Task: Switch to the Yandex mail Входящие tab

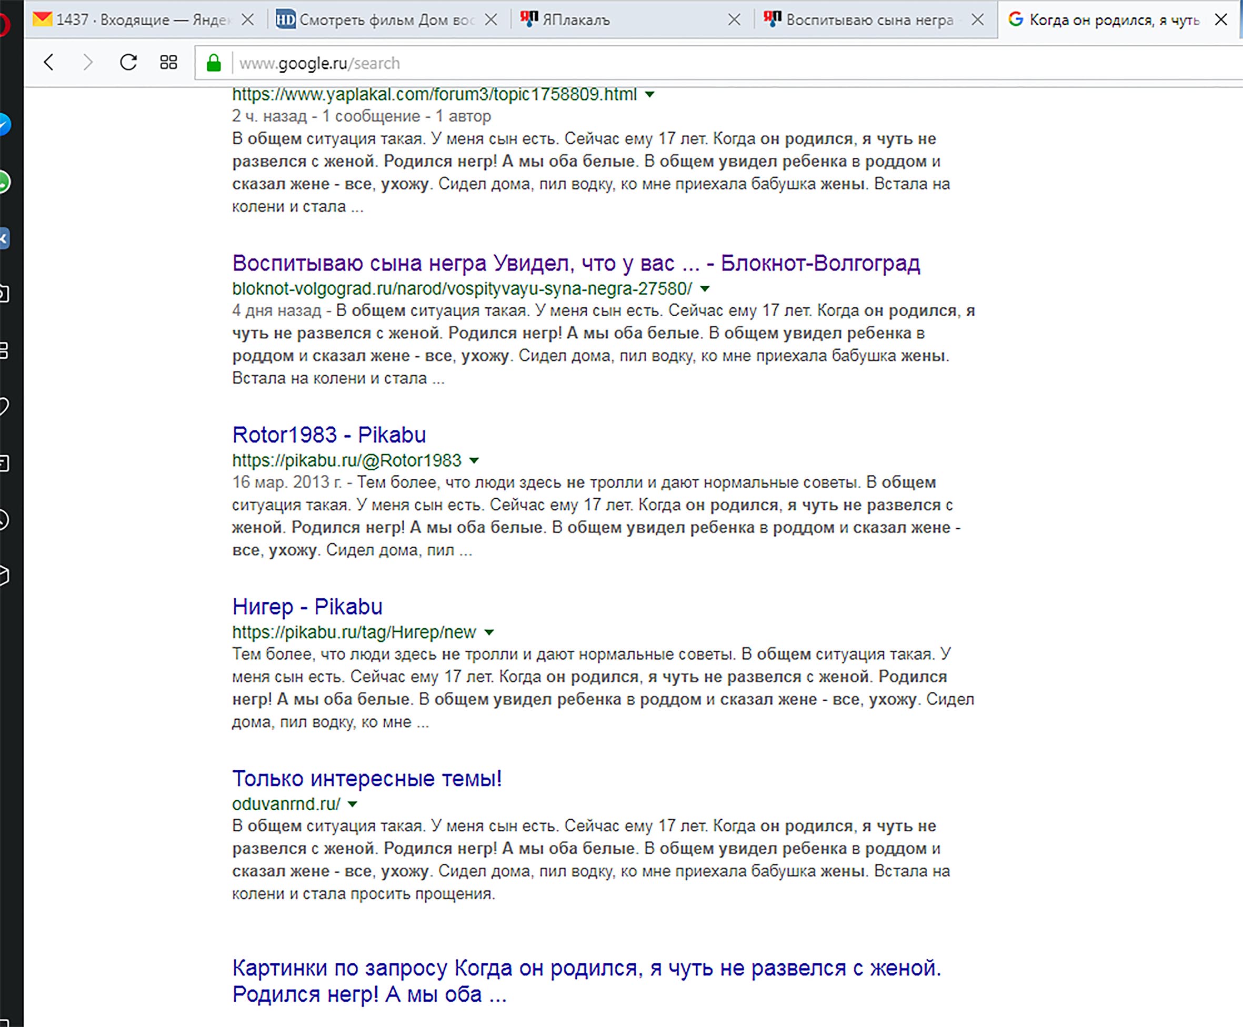Action: 145,19
